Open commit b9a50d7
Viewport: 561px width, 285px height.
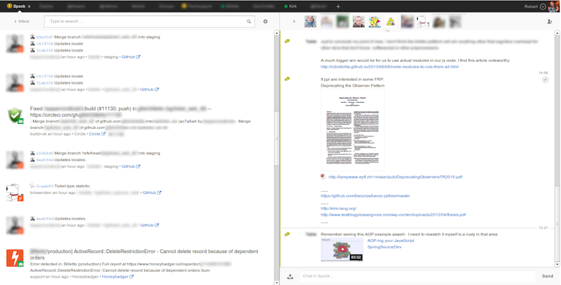tap(45, 36)
